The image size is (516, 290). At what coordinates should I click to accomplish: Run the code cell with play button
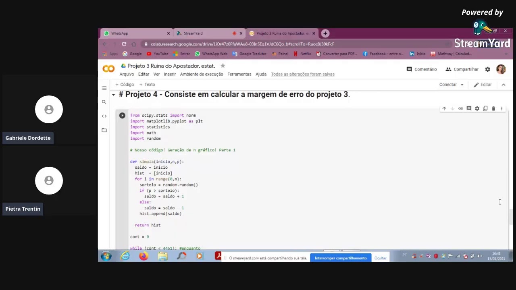point(122,116)
